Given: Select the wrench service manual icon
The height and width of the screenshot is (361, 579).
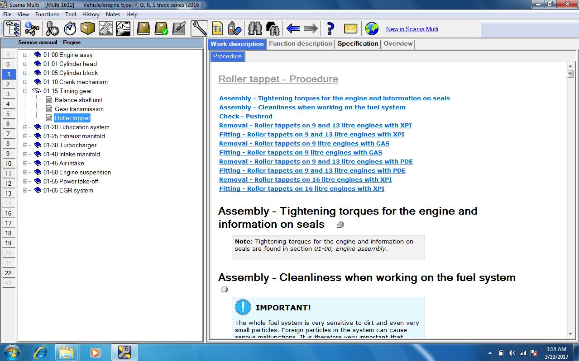Looking at the screenshot, I should click(x=199, y=29).
